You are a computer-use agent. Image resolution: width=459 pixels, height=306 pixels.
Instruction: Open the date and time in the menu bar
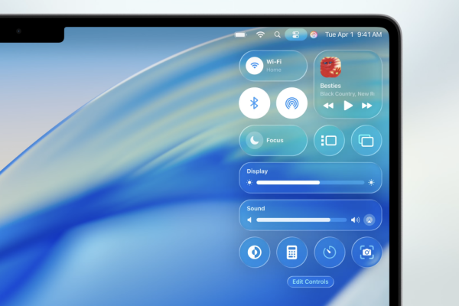(353, 34)
